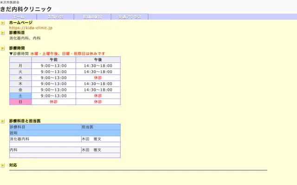Click the pink 日 day cell
Screen dimensions: 297x185
(x=20, y=102)
